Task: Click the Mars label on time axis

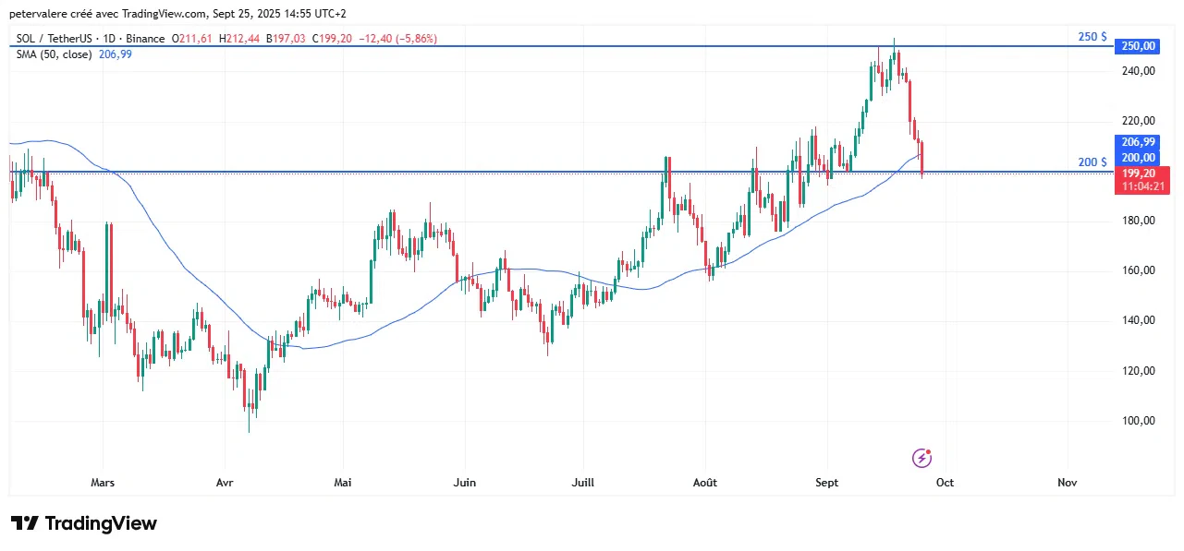Action: tap(103, 483)
